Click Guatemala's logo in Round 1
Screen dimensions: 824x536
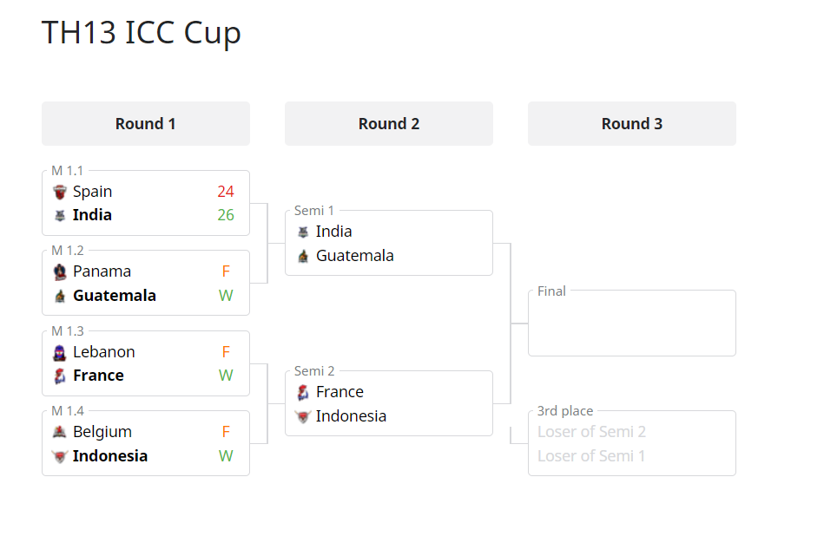tap(60, 296)
